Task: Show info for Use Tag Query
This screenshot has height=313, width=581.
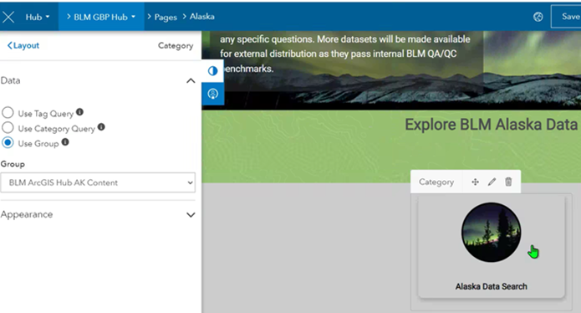Action: (79, 111)
